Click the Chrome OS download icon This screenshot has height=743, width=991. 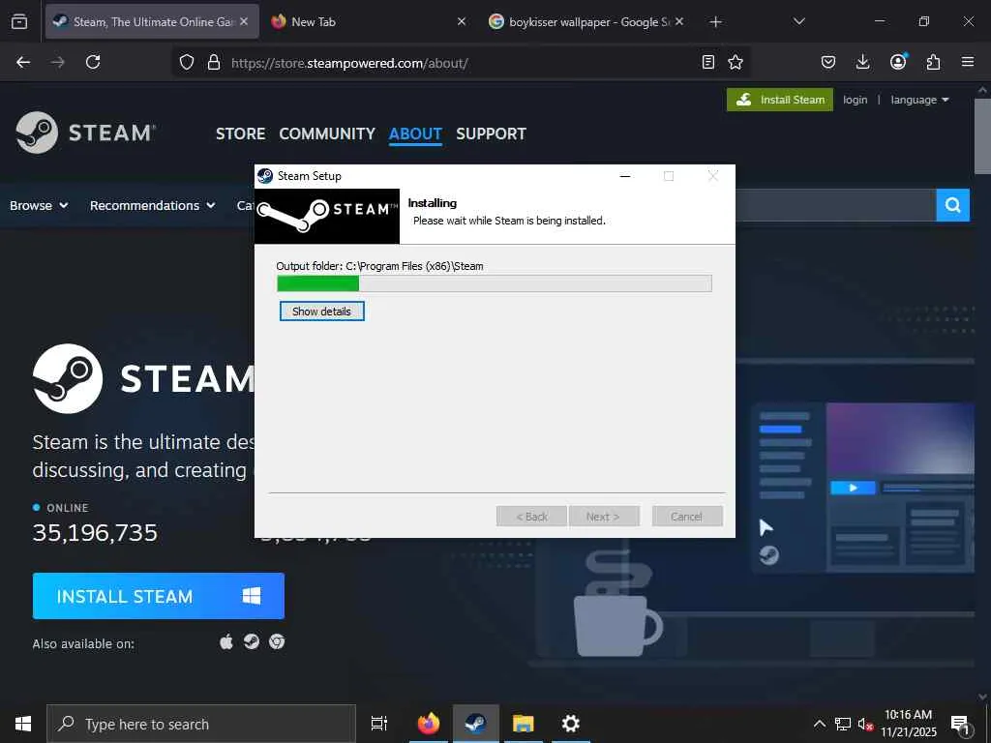click(x=277, y=642)
